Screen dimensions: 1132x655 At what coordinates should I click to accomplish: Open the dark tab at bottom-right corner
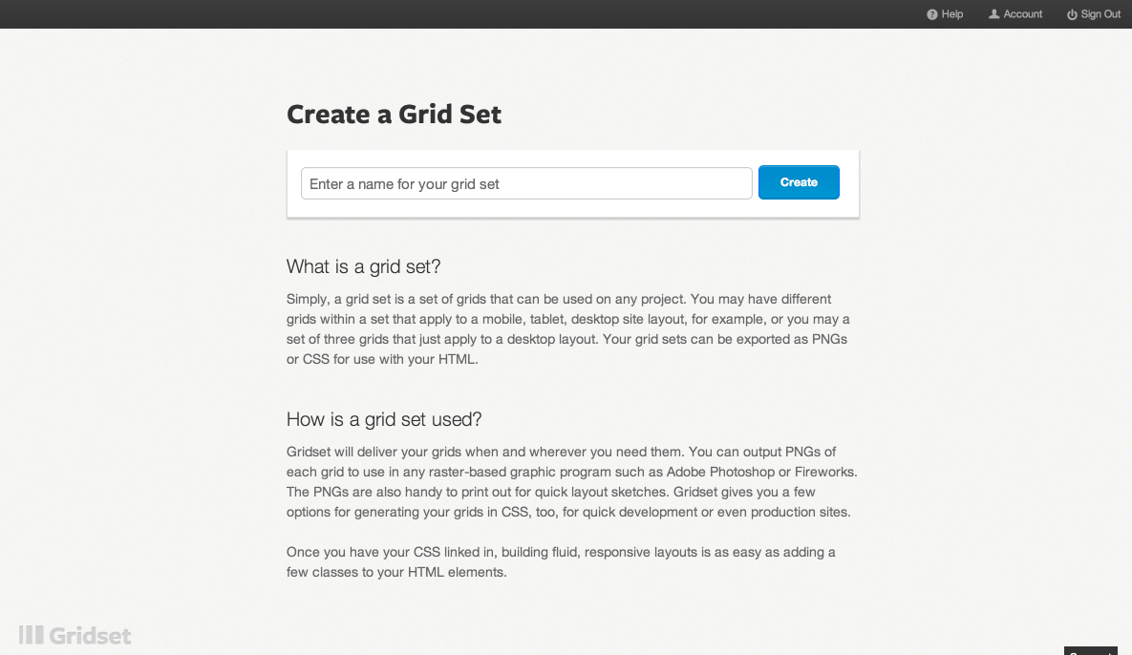1090,651
